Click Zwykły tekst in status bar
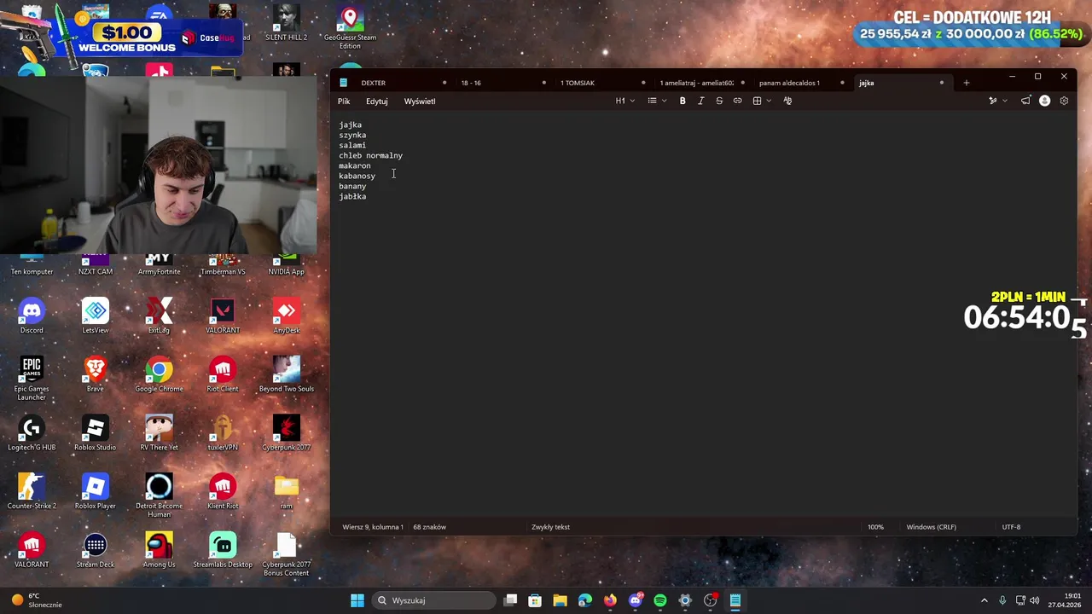1092x614 pixels. (x=550, y=527)
